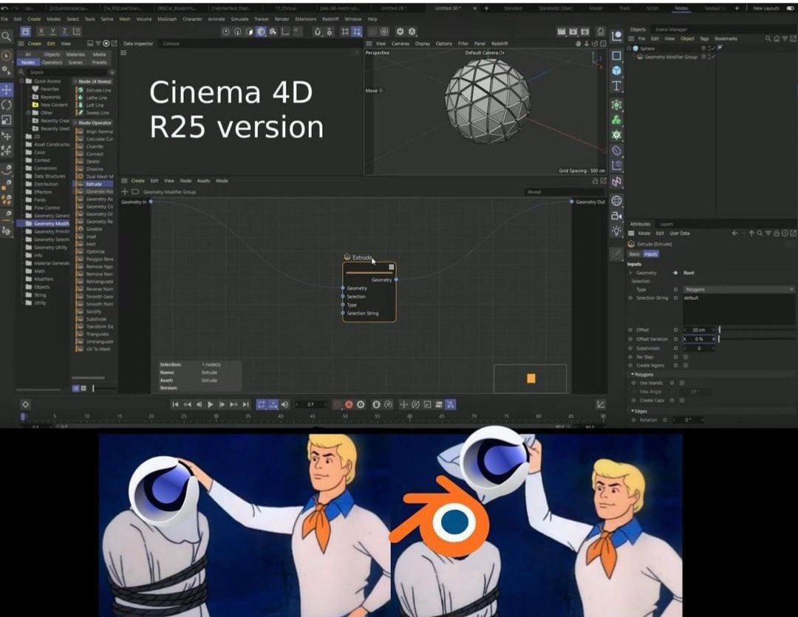Image resolution: width=798 pixels, height=617 pixels.
Task: Click the rectangle spline icon
Action: coord(616,55)
